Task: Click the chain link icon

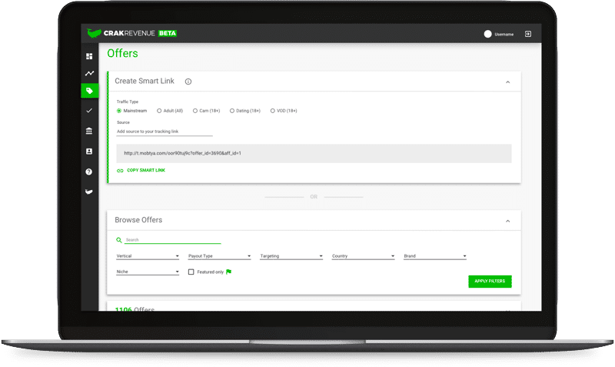Action: point(120,170)
